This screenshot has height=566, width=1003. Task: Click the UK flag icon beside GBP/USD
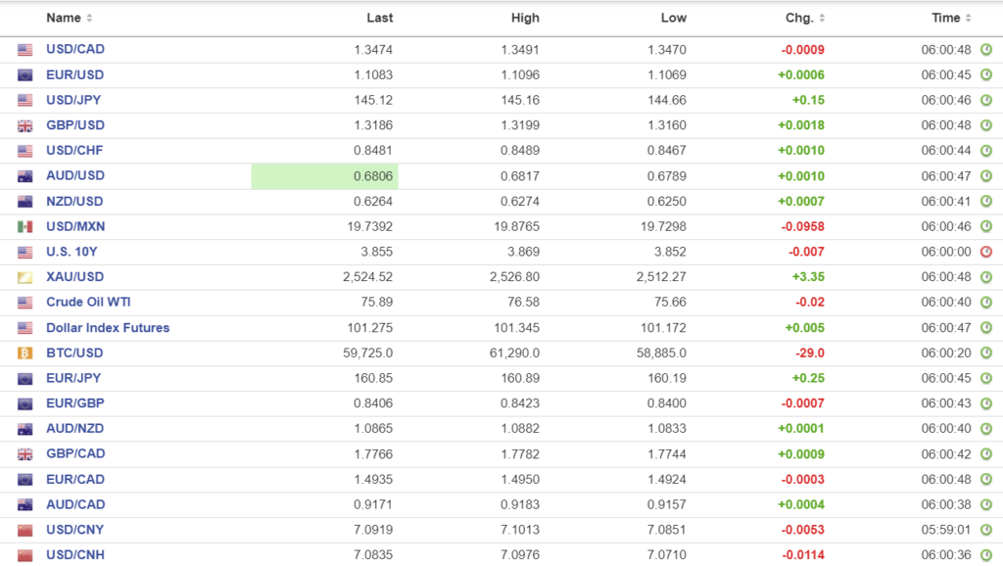click(24, 125)
